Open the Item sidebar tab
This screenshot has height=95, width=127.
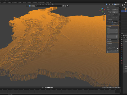tap(120, 8)
